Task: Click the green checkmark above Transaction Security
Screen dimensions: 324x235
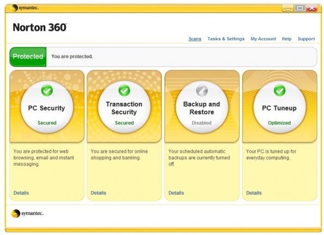Action: 124,90
